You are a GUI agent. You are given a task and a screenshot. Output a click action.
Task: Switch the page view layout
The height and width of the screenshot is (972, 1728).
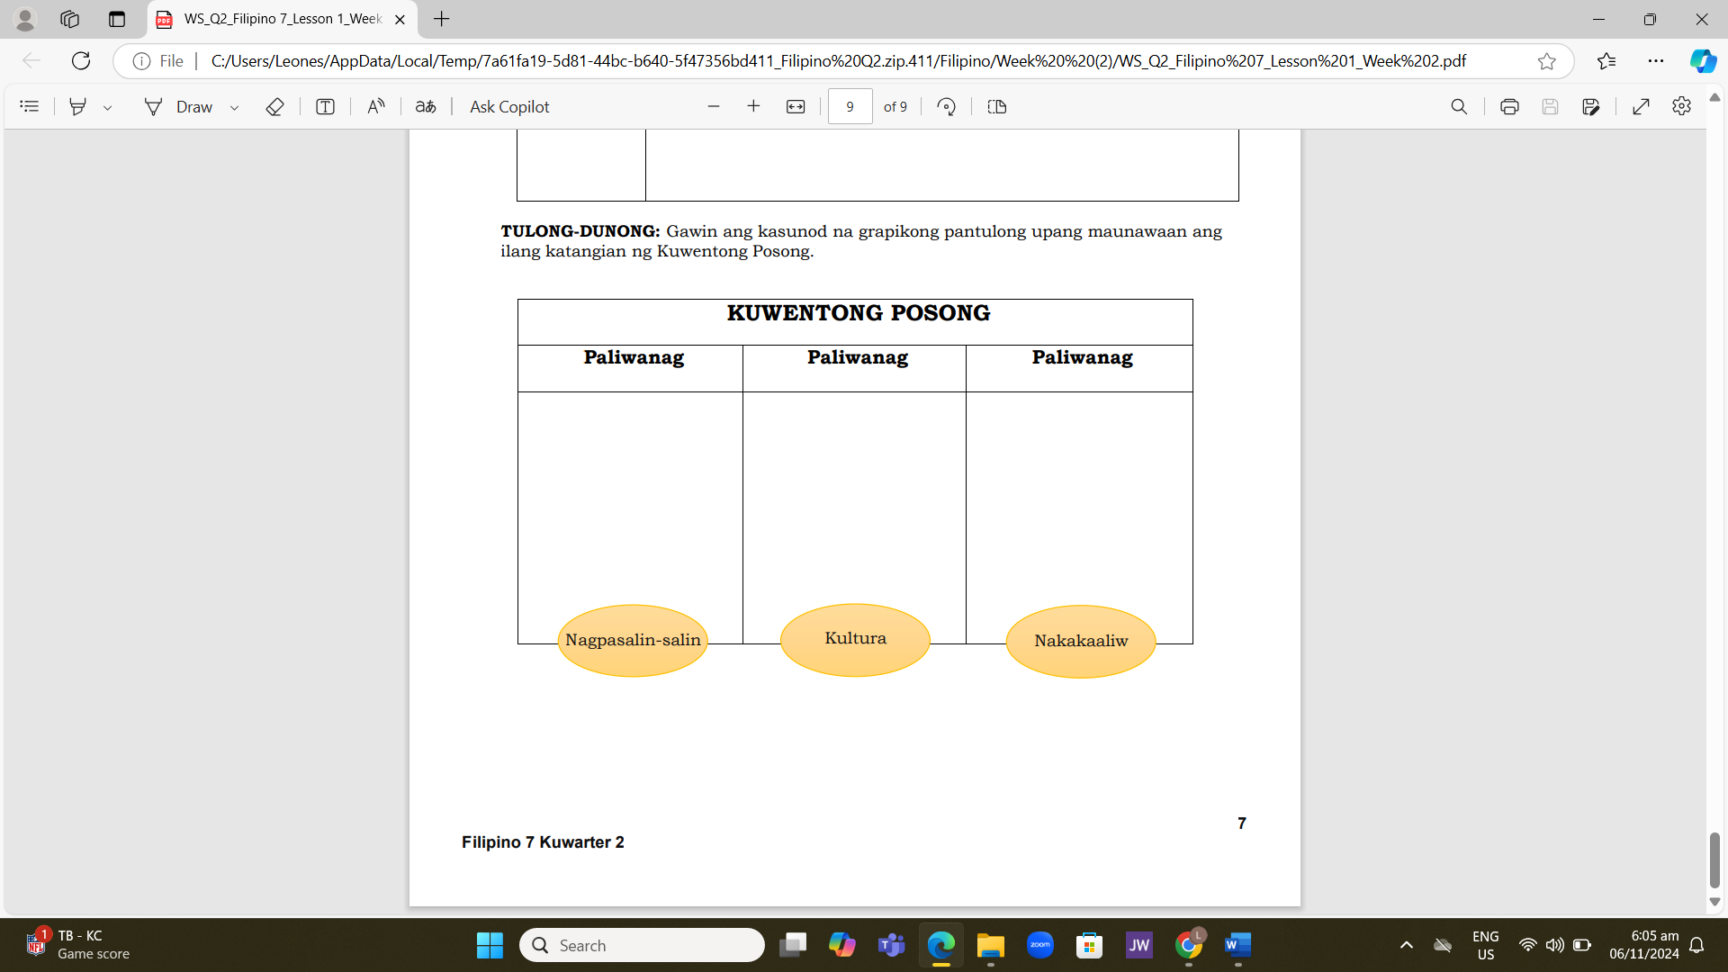click(x=997, y=106)
